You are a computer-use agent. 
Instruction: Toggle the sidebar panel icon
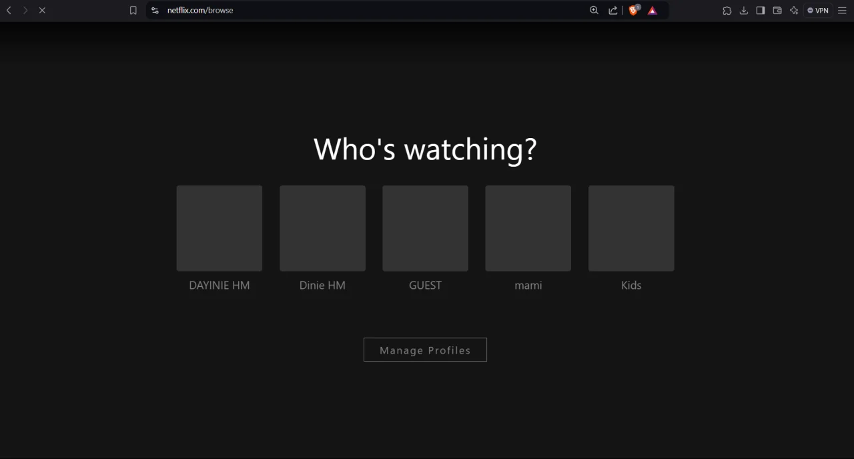coord(761,11)
